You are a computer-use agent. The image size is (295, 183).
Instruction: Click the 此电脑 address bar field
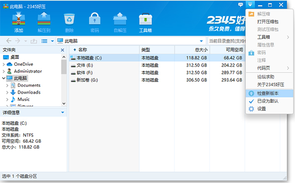tap(131, 41)
